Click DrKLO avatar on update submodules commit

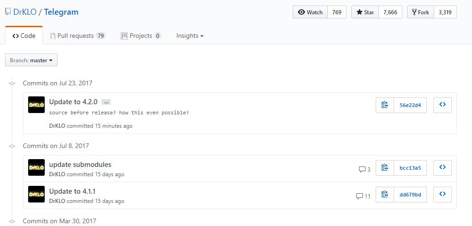click(x=36, y=168)
